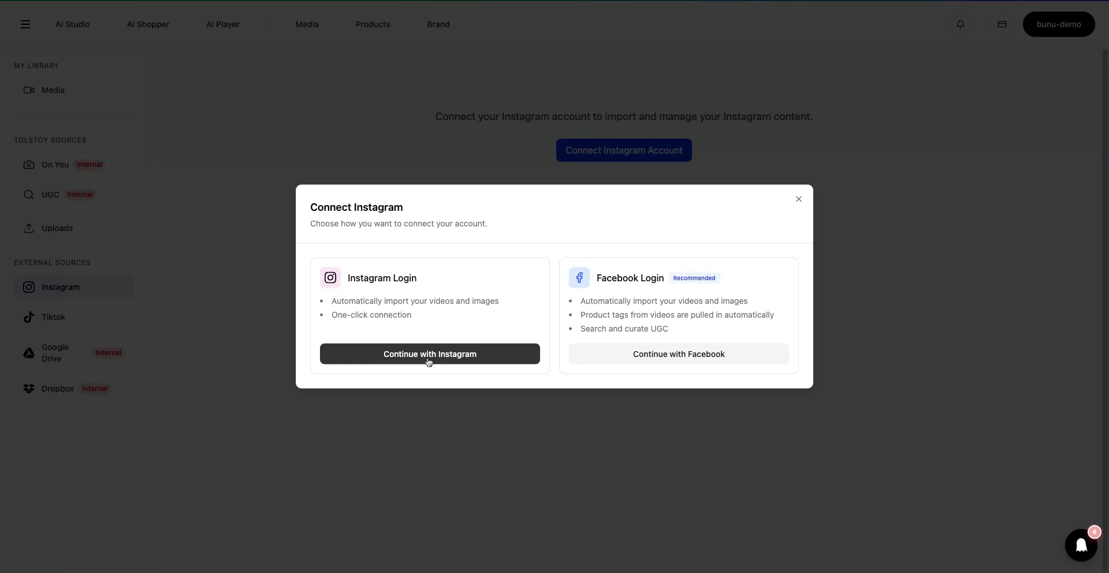Click the Uploads icon in the sidebar
1109x573 pixels.
(x=28, y=228)
